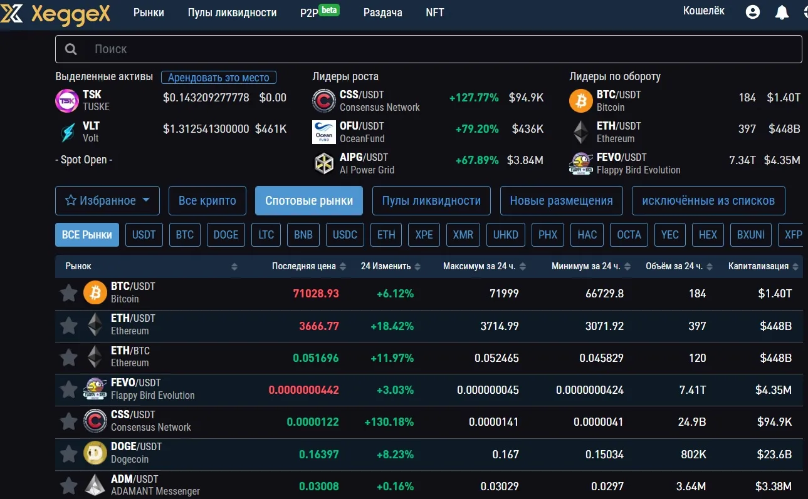
Task: Select the USDT market filter tab
Action: (x=144, y=235)
